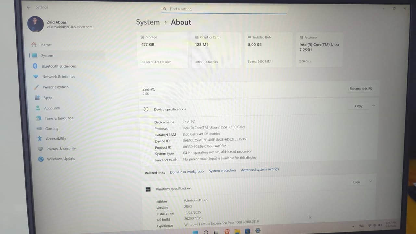Open Accessibility settings
Screen dimensions: 416x234
point(56,139)
